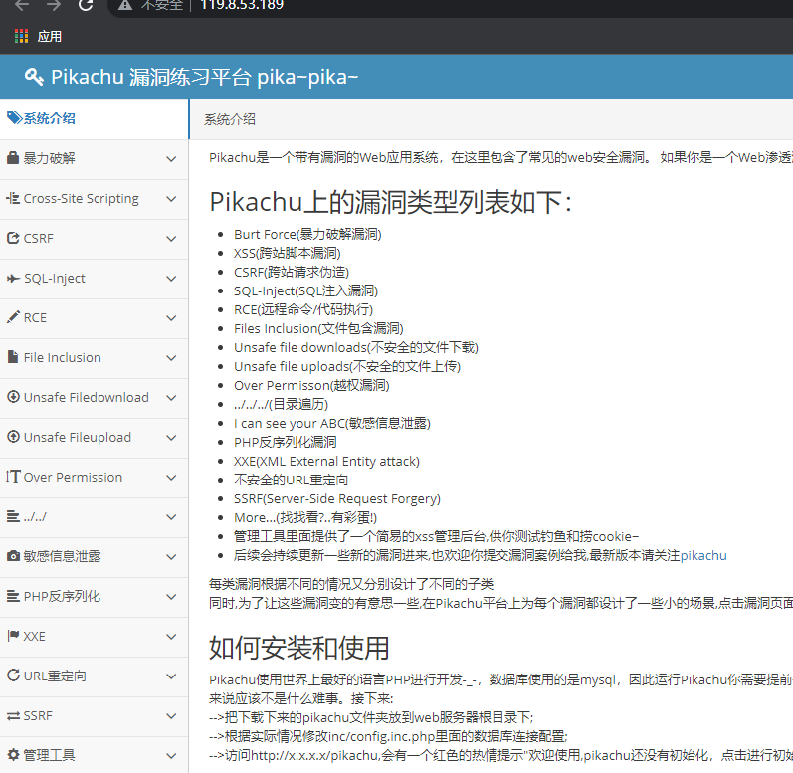Open the File Inclusion sidebar menu

pyautogui.click(x=95, y=357)
